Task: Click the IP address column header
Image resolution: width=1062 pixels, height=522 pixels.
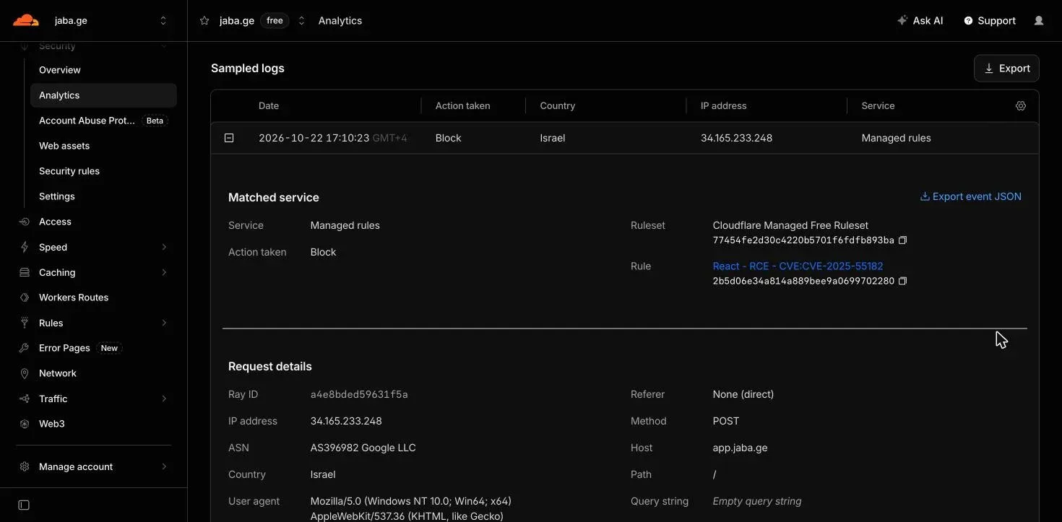Action: coord(723,105)
